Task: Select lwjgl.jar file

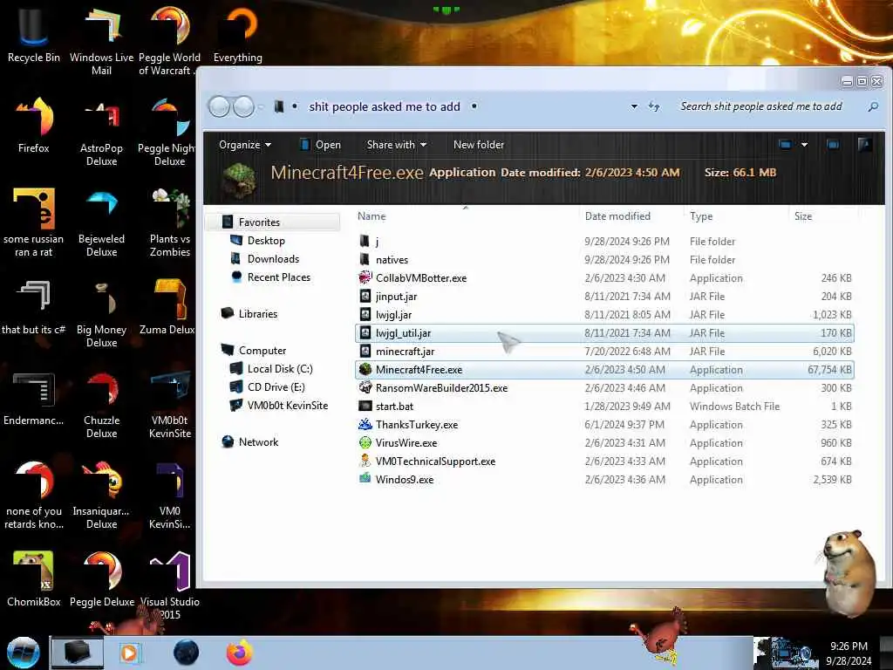Action: coord(604,314)
